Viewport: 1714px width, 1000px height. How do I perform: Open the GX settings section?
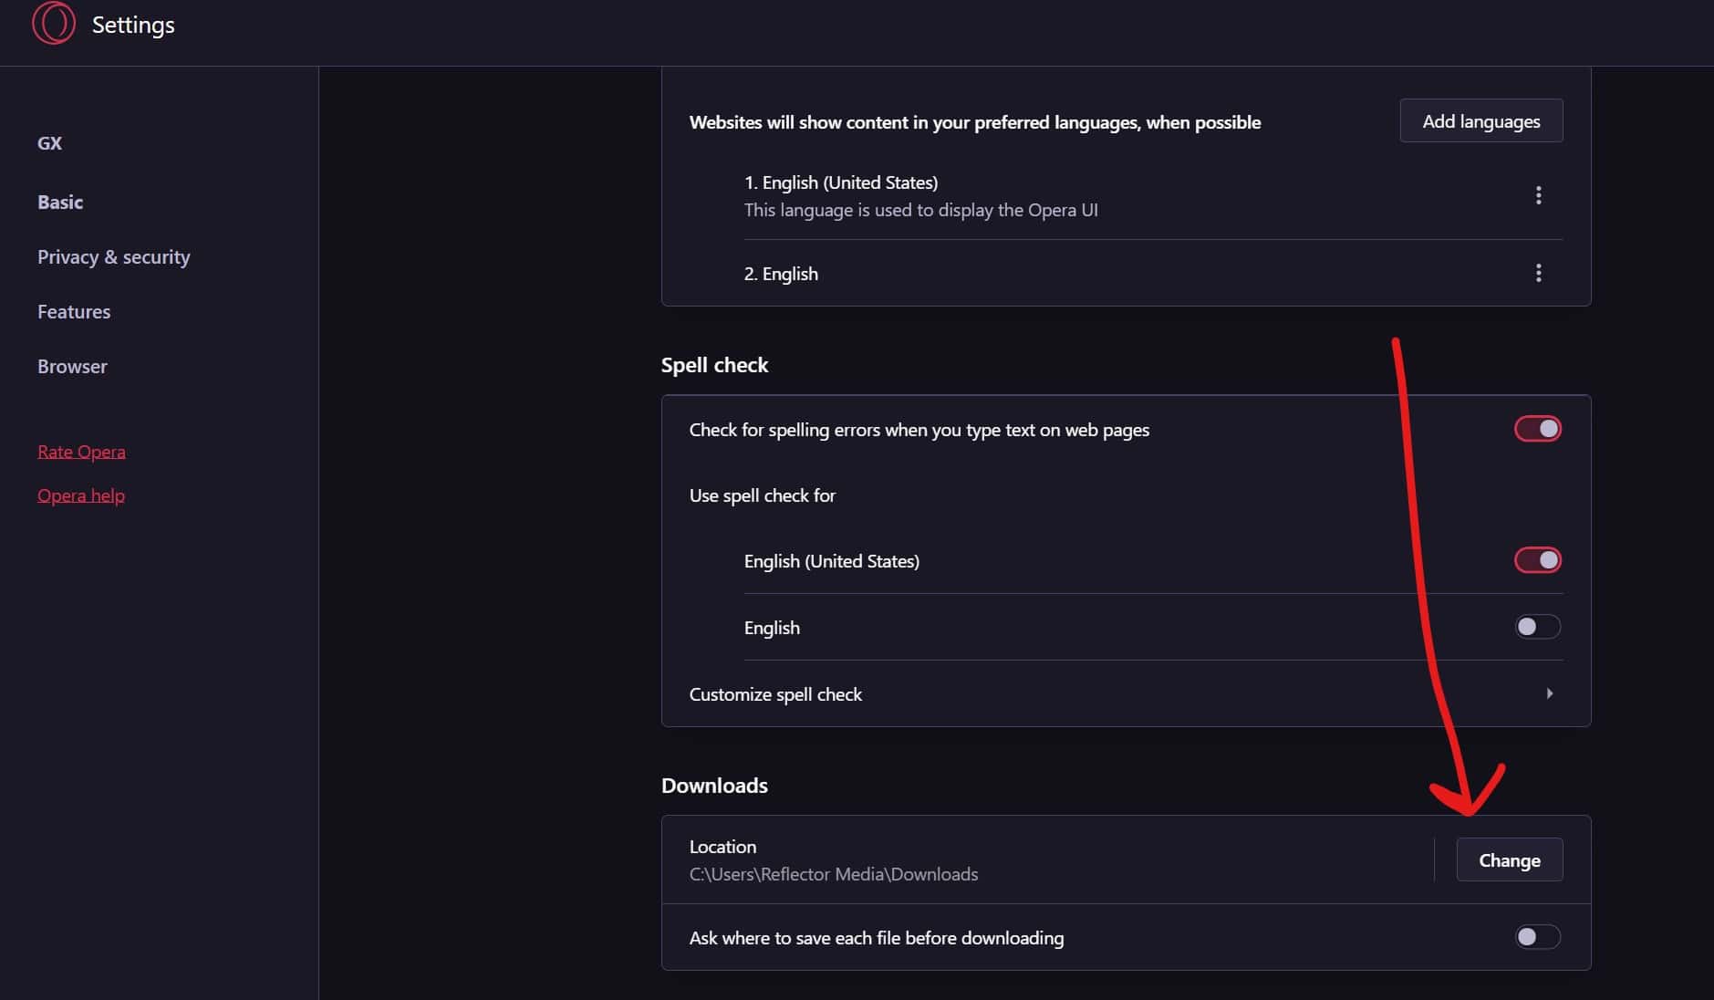point(49,143)
